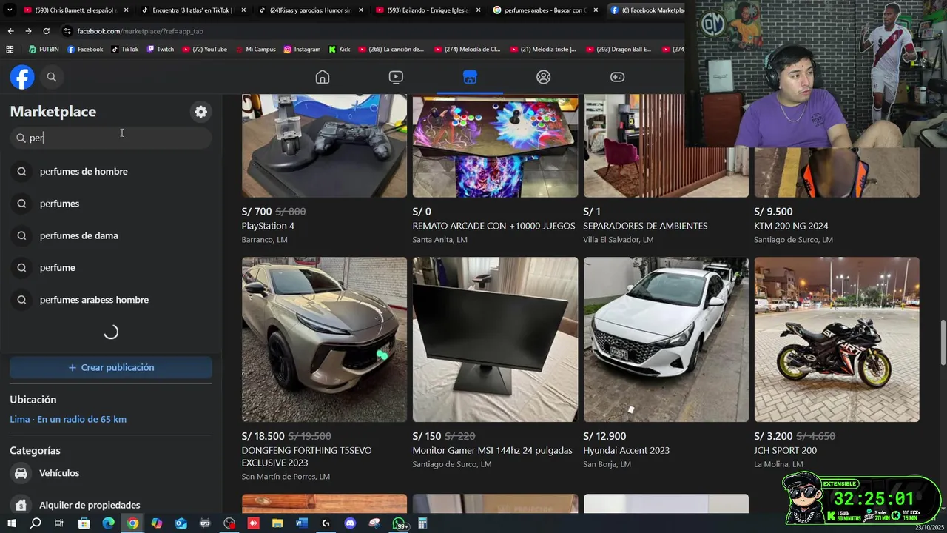Choose suggestion 'perfumes de hombre'
947x533 pixels.
point(111,172)
